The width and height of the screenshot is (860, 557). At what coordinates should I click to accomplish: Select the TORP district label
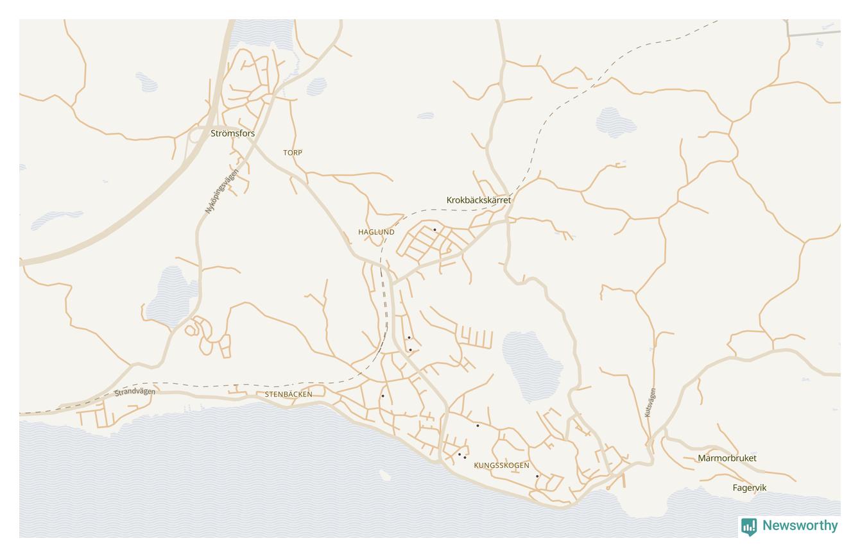[x=293, y=153]
